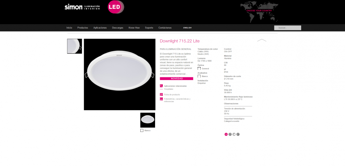Open Choose Your Country selector
345x166 pixels.
259,11
